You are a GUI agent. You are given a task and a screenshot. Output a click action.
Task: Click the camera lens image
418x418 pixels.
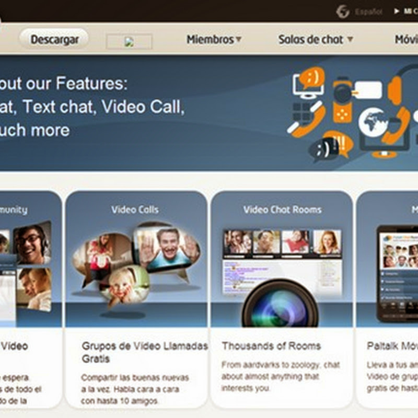(x=280, y=304)
